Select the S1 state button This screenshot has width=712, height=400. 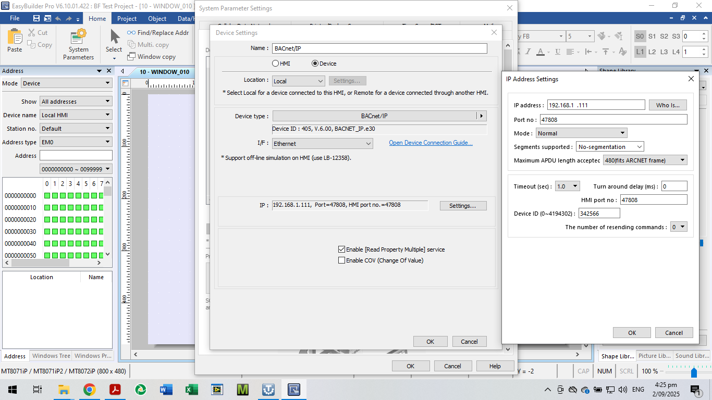click(x=652, y=36)
